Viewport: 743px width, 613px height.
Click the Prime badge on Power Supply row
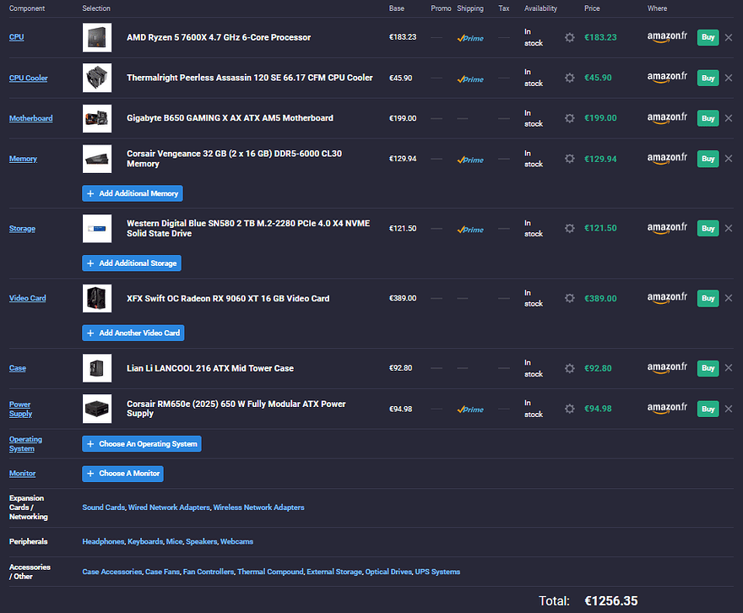pyautogui.click(x=470, y=410)
